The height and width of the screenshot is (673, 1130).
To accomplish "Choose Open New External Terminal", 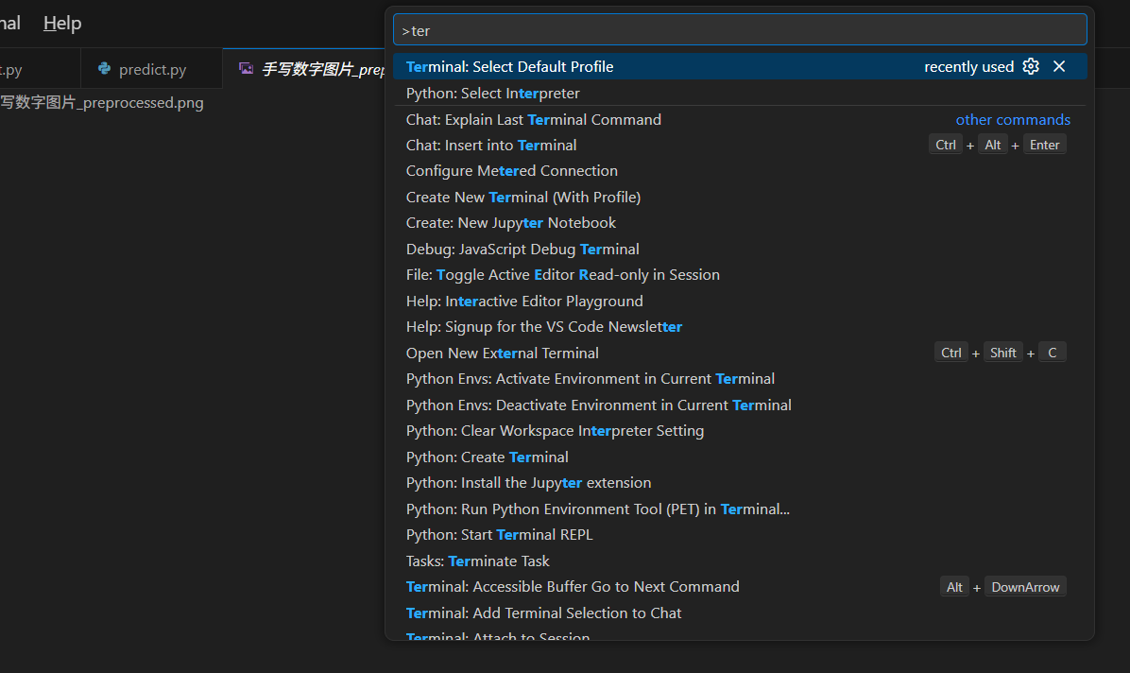I will pyautogui.click(x=740, y=353).
